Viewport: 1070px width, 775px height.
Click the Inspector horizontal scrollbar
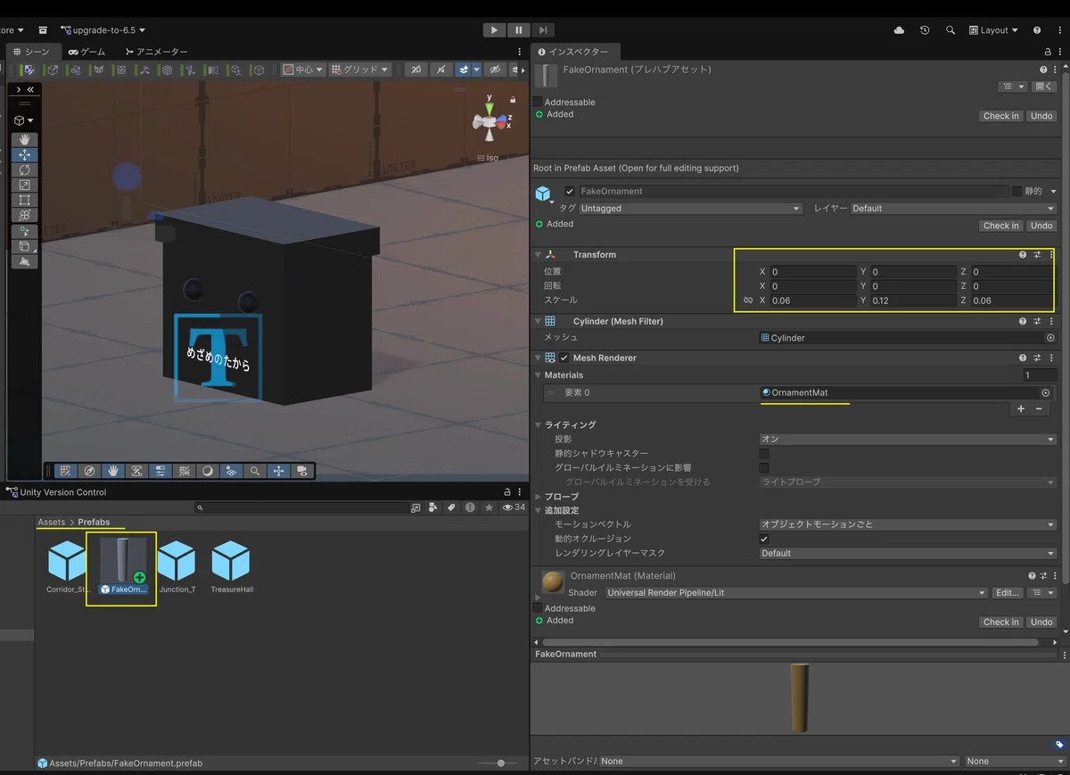(x=790, y=642)
